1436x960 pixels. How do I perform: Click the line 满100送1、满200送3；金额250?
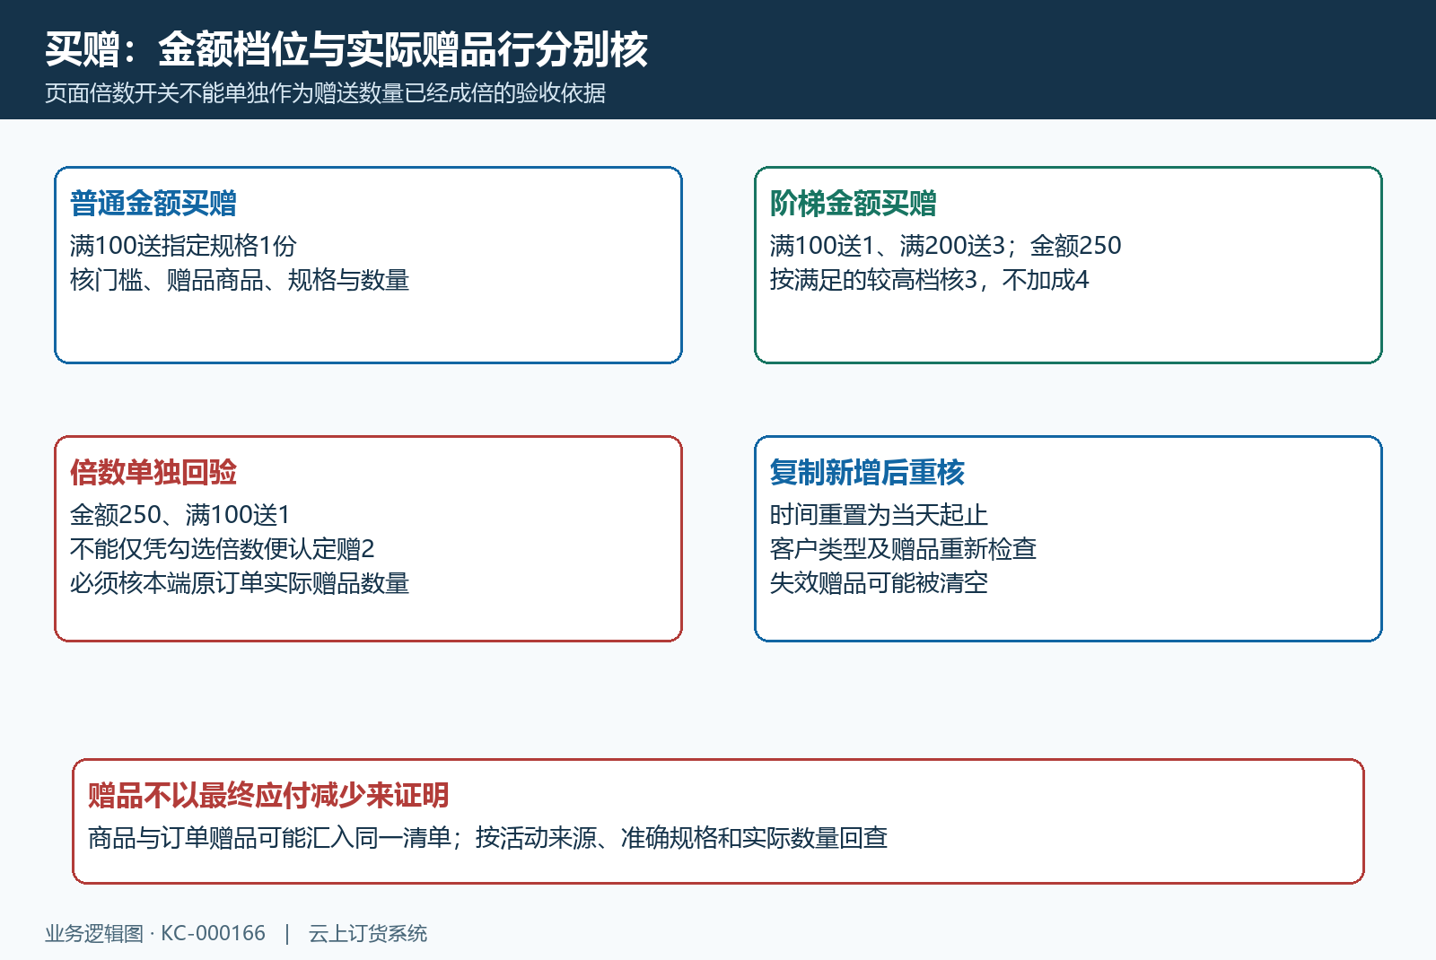pyautogui.click(x=946, y=245)
